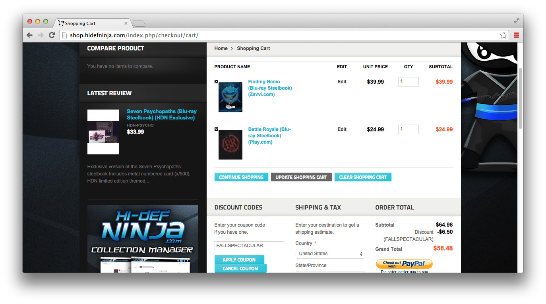Go back with the browser back arrow
This screenshot has height=304, width=546.
[29, 35]
